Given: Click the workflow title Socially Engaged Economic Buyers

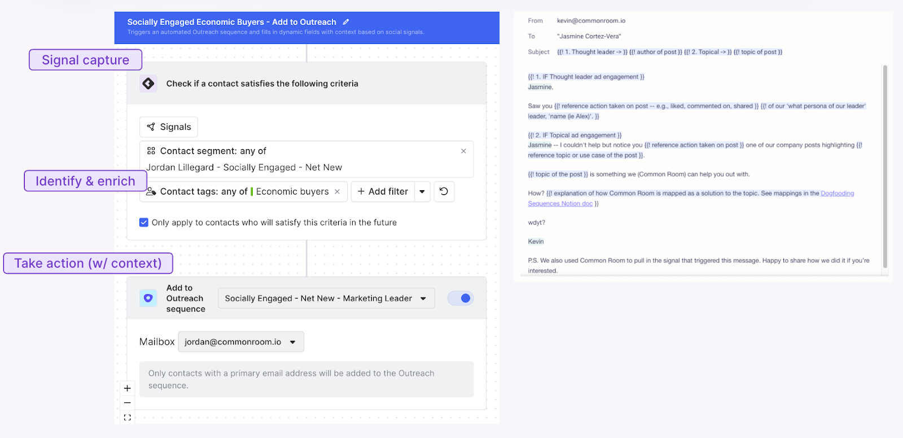Looking at the screenshot, I should coord(231,22).
